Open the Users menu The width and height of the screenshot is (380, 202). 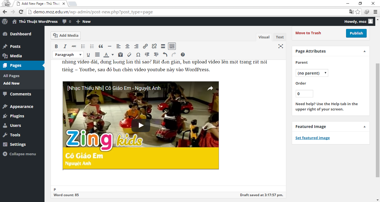[22, 125]
